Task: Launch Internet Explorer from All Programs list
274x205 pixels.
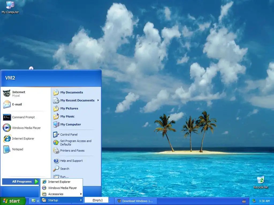Action: pos(62,182)
